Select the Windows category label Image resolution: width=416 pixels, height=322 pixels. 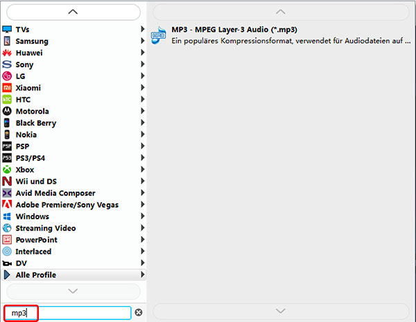click(x=33, y=217)
